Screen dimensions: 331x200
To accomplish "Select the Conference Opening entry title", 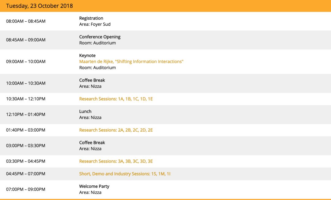I will pos(100,37).
